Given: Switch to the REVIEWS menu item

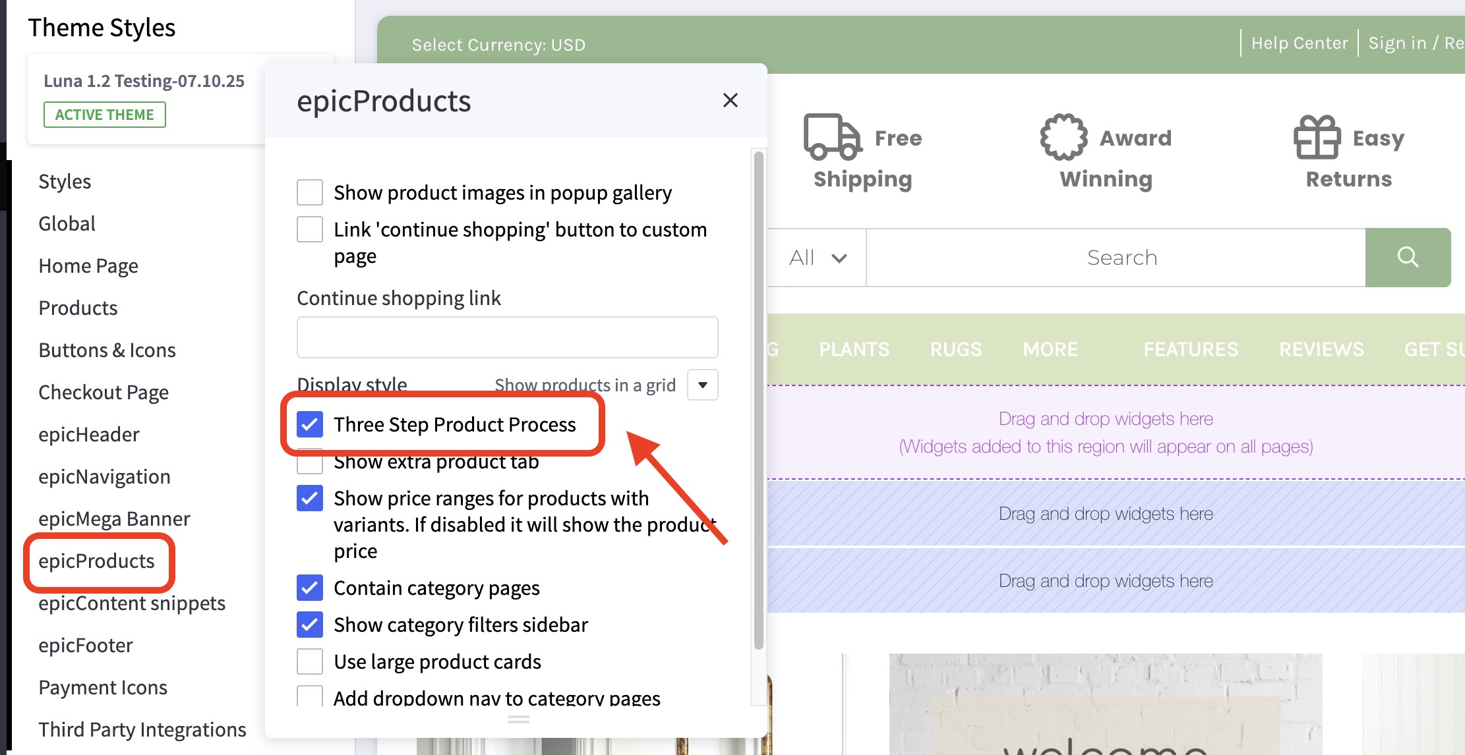Looking at the screenshot, I should (1321, 349).
